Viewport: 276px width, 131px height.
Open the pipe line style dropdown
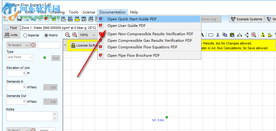pyautogui.click(x=47, y=130)
